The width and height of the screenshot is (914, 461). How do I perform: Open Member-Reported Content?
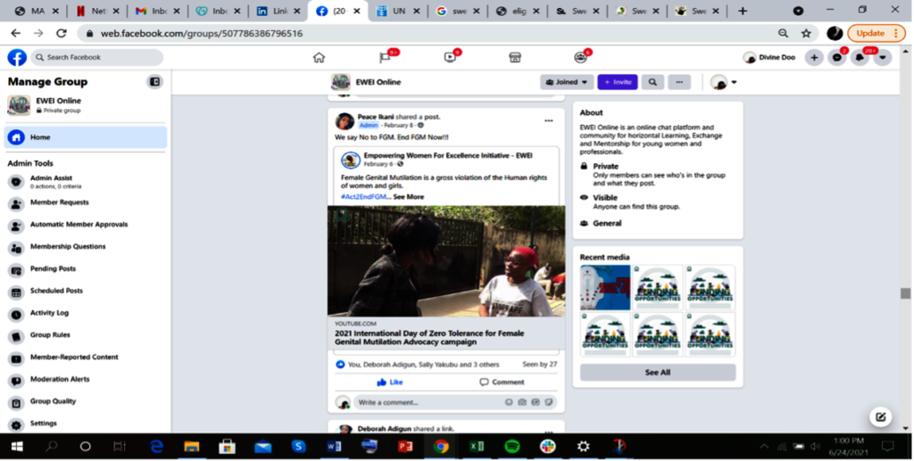pyautogui.click(x=86, y=358)
